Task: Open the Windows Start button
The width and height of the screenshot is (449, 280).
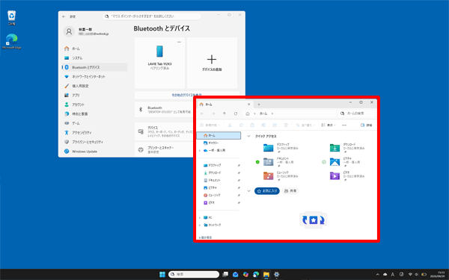Action: point(162,274)
